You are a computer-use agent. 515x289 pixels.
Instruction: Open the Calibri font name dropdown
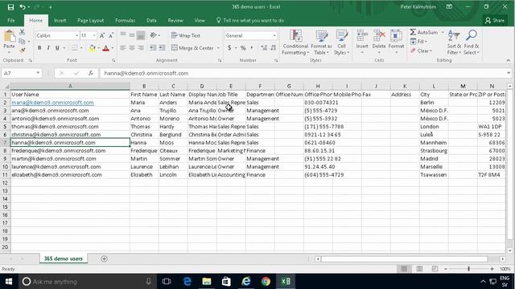click(77, 35)
